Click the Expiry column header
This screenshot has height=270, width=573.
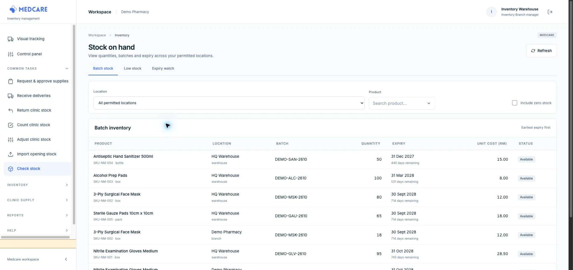(x=399, y=143)
